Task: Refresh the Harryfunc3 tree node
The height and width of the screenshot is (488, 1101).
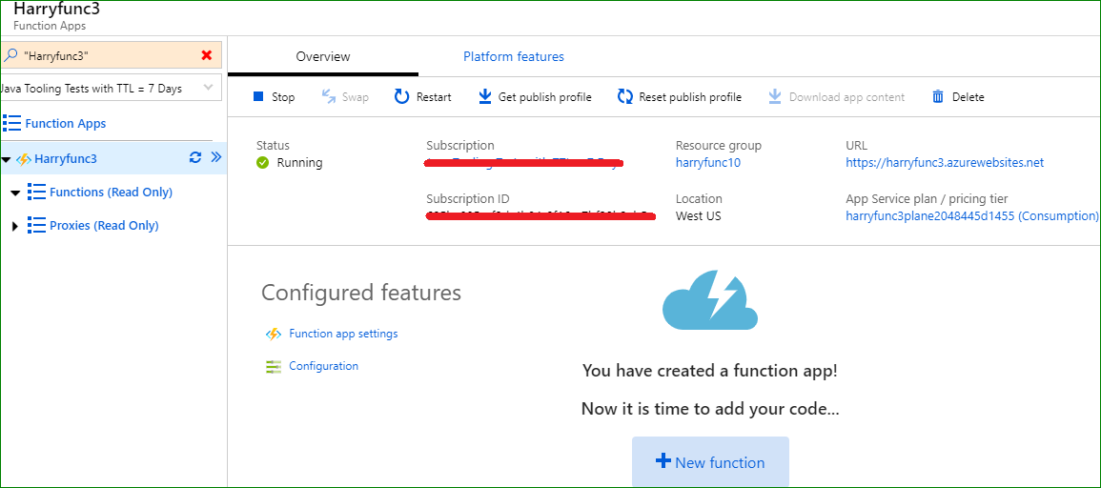Action: coord(196,158)
